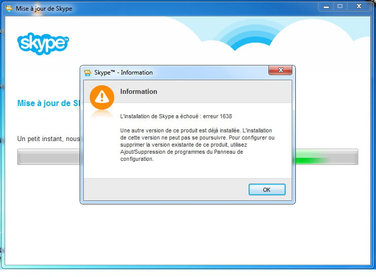Minimize the Mise à jour de Skype window
This screenshot has height=277, width=376.
coord(326,7)
